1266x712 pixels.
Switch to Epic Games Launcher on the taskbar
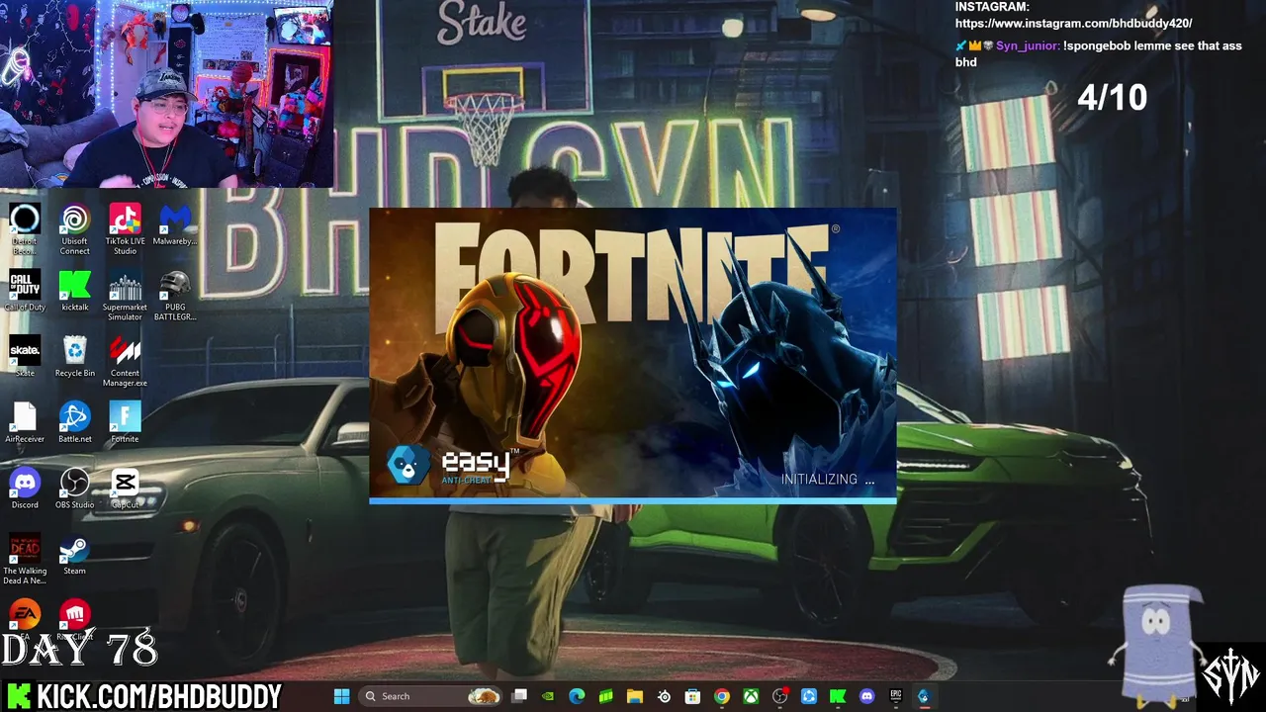[x=896, y=696]
